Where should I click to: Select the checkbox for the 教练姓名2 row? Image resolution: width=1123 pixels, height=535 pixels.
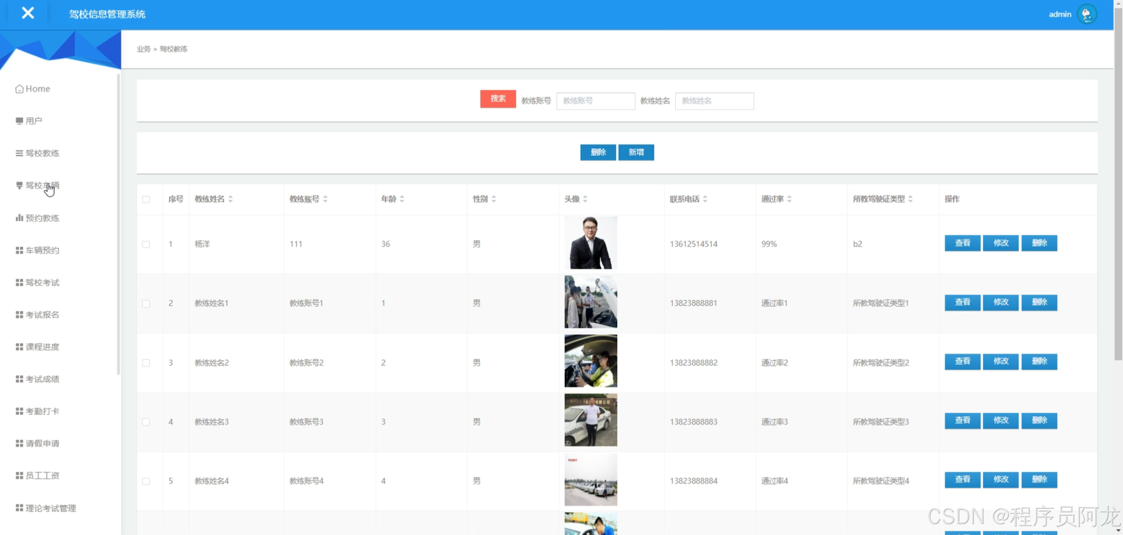[146, 363]
